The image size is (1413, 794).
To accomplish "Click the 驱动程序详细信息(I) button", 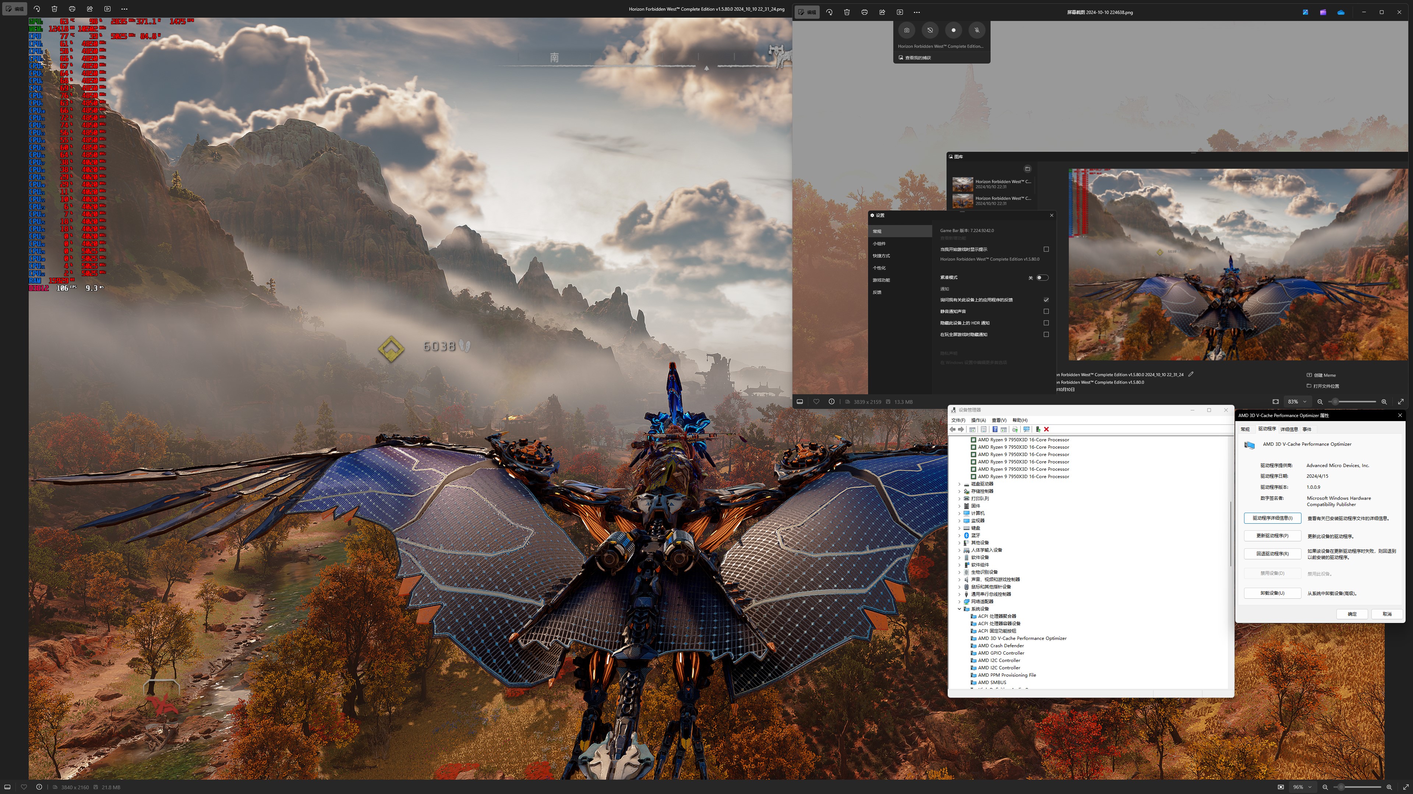I will pos(1272,518).
